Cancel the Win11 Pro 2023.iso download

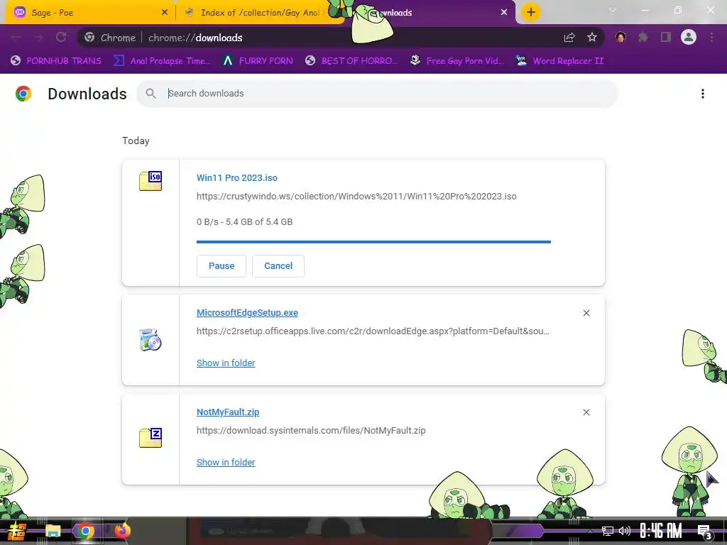click(278, 266)
